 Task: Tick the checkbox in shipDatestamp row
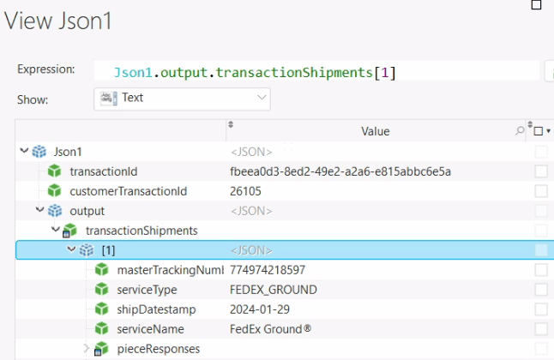[540, 309]
